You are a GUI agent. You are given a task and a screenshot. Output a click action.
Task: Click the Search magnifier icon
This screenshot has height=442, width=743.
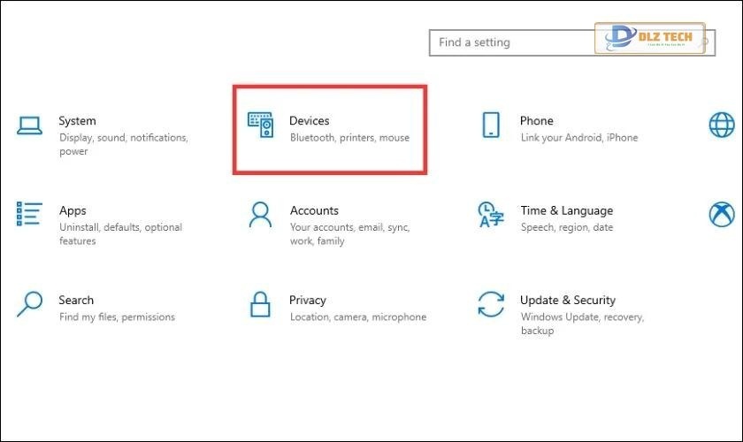tap(30, 304)
